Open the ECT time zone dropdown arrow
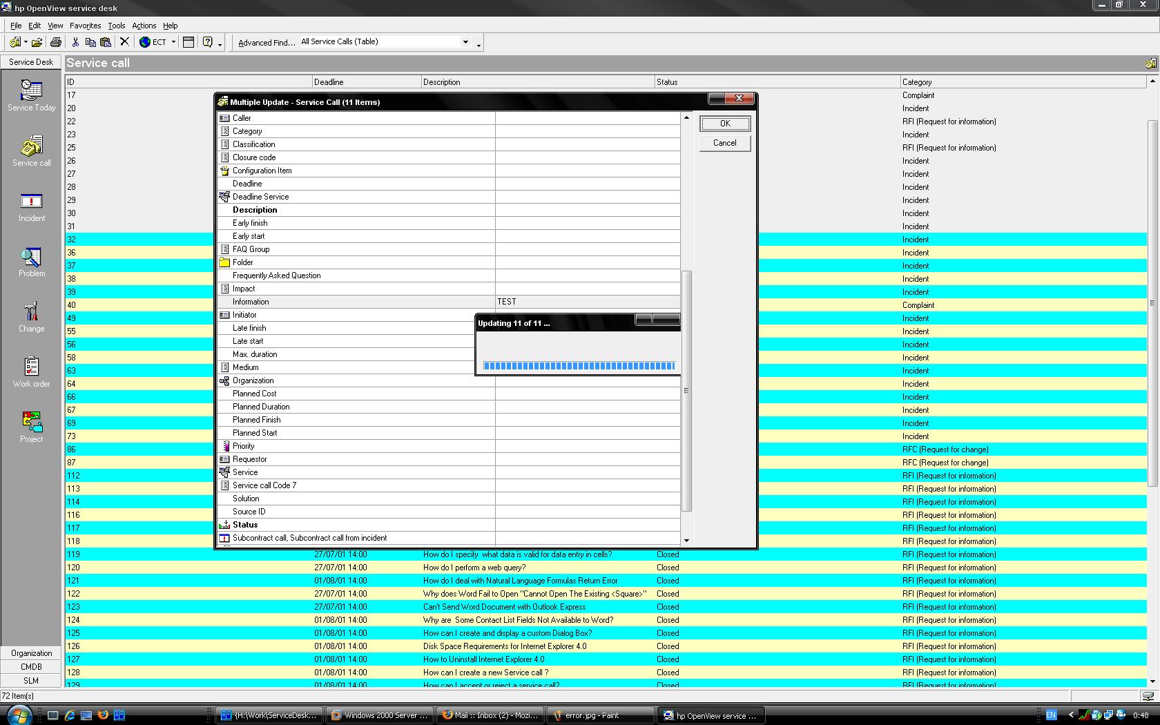This screenshot has width=1160, height=725. pyautogui.click(x=173, y=42)
